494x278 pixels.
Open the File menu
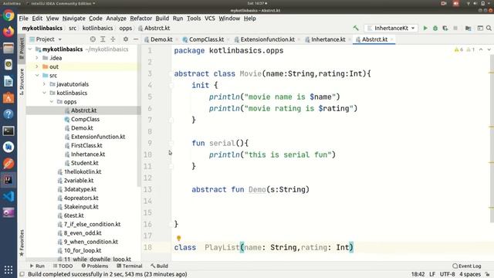[23, 19]
